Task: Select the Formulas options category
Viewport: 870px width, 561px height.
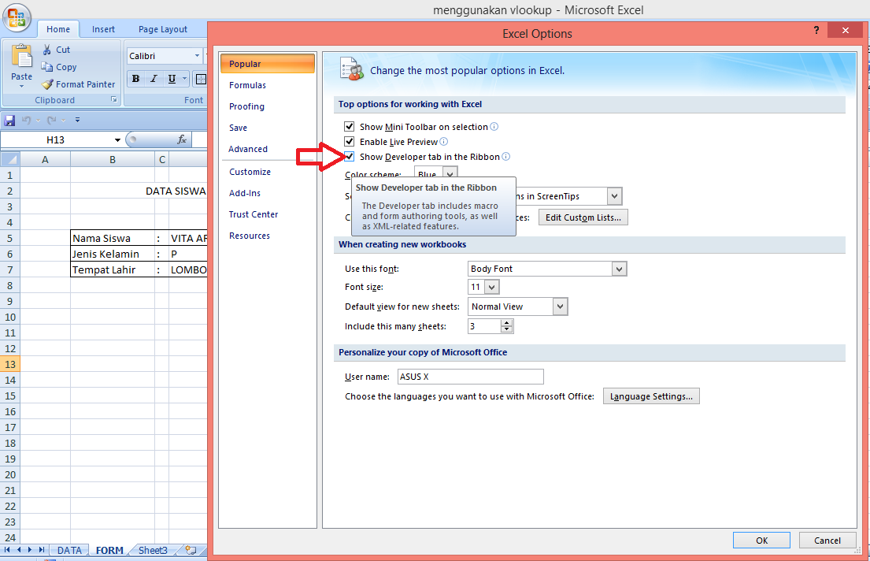Action: coord(268,85)
